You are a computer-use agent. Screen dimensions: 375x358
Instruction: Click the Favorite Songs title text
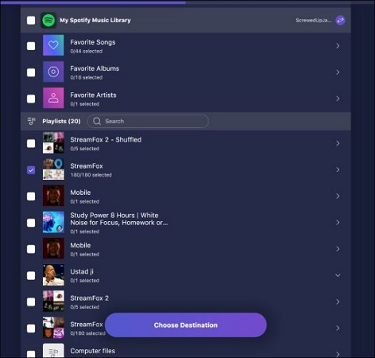pyautogui.click(x=93, y=42)
